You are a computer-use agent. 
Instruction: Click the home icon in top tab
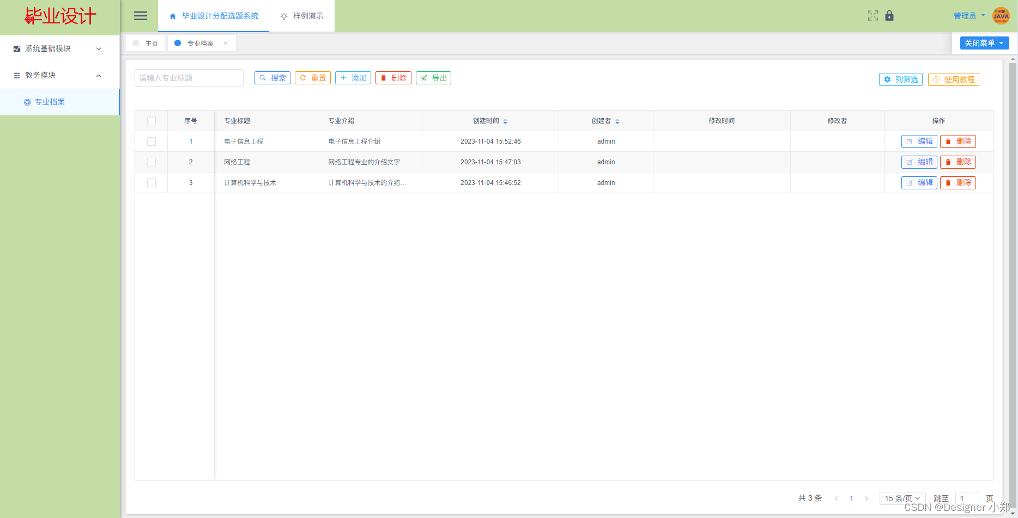coord(173,16)
